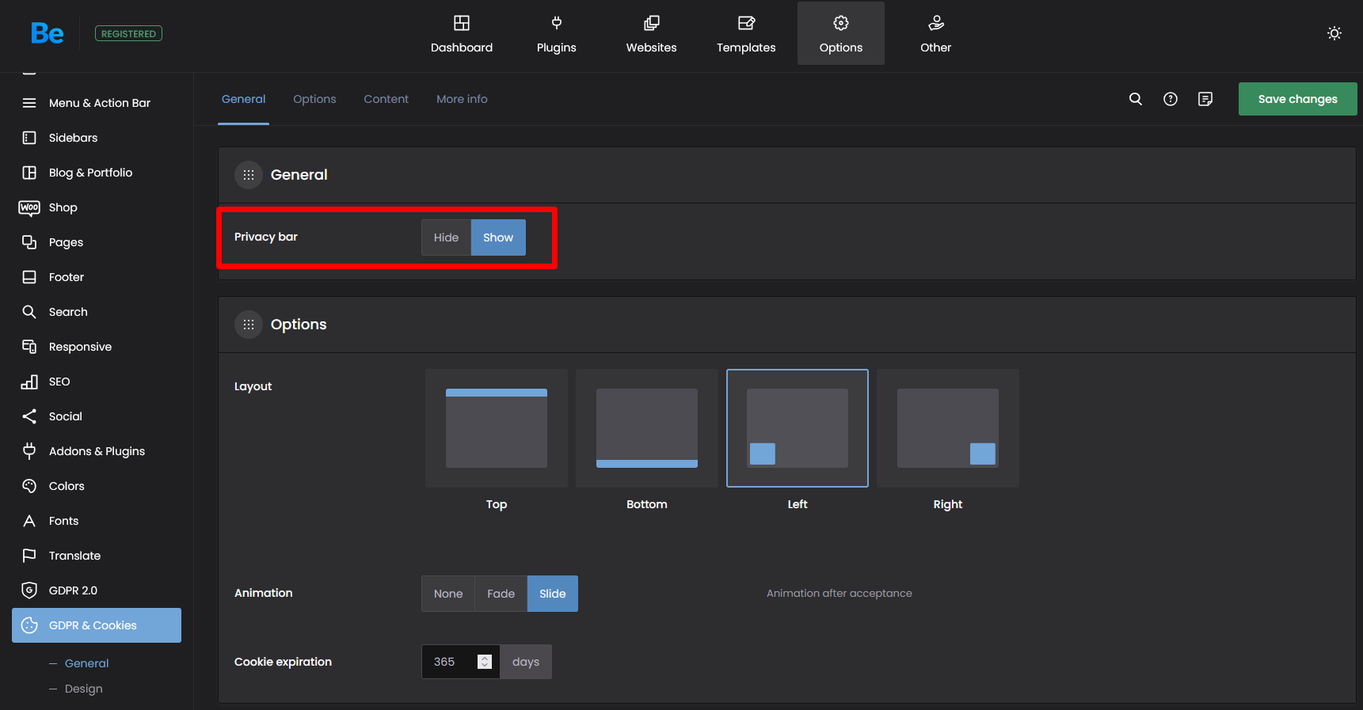Set Animation to None
Image resolution: width=1363 pixels, height=710 pixels.
point(447,594)
